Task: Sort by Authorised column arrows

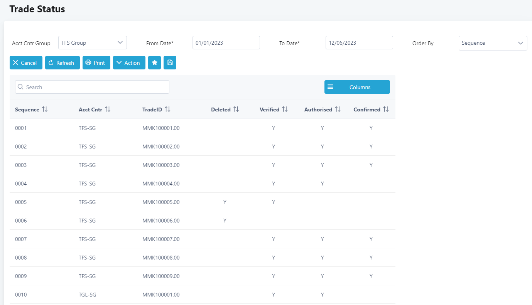Action: (338, 110)
